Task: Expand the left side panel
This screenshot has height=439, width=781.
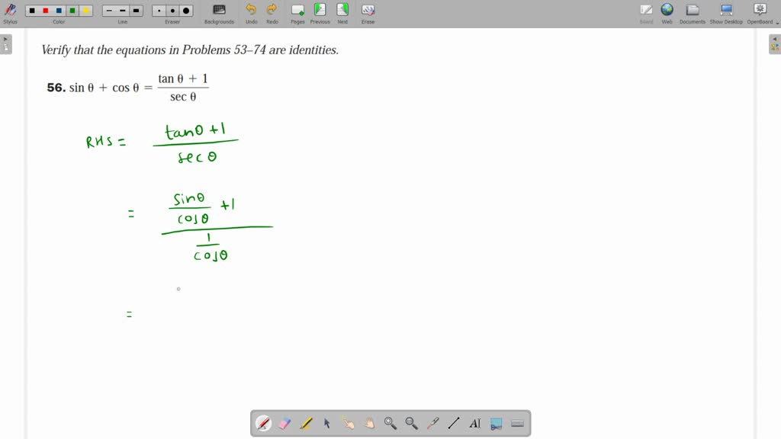Action: click(x=6, y=43)
